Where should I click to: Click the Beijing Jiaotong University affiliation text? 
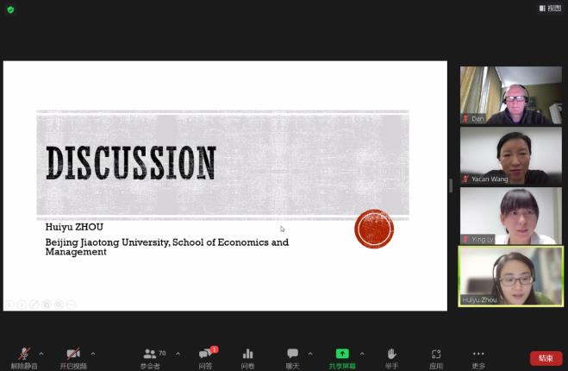pos(167,247)
